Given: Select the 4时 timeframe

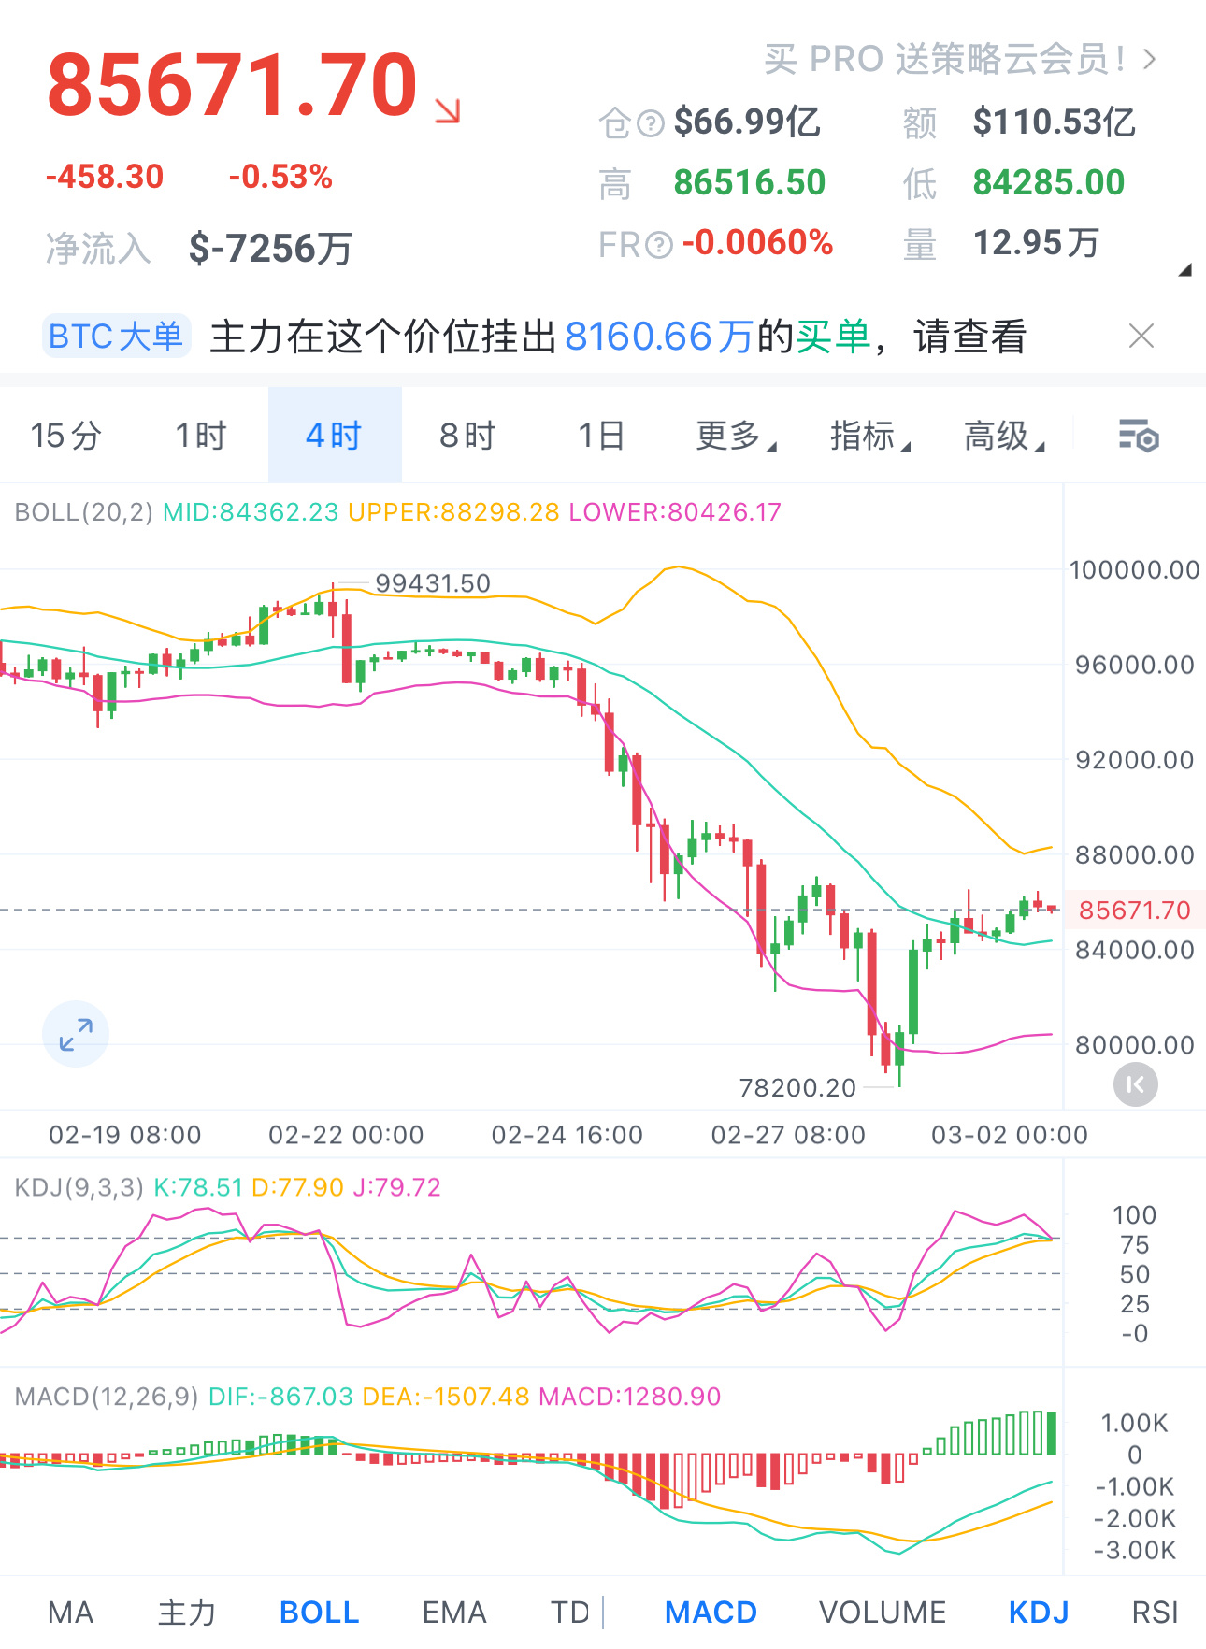Looking at the screenshot, I should (x=334, y=436).
